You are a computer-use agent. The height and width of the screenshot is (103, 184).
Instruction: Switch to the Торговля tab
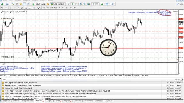[x=7, y=101]
